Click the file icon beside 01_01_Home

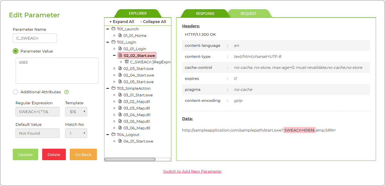(120, 35)
